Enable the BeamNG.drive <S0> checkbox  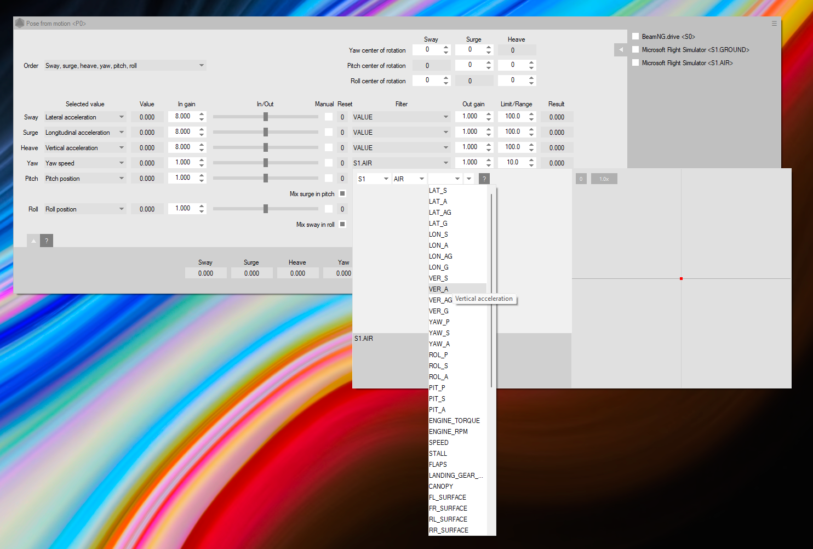tap(635, 37)
